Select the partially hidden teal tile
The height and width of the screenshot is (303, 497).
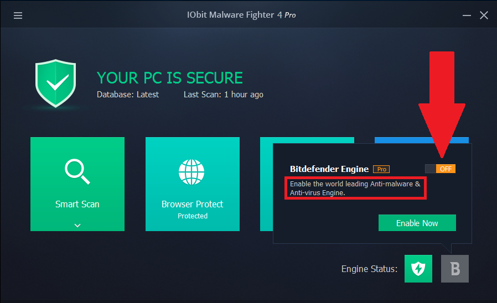tap(266, 184)
